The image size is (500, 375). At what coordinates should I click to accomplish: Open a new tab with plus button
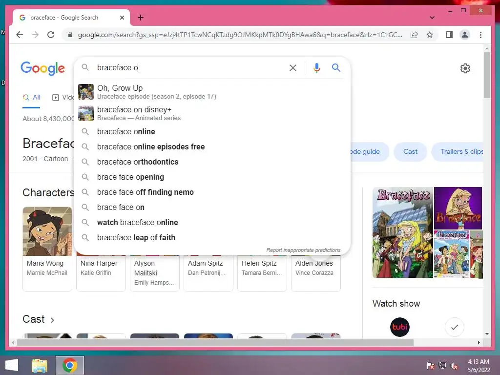point(141,18)
